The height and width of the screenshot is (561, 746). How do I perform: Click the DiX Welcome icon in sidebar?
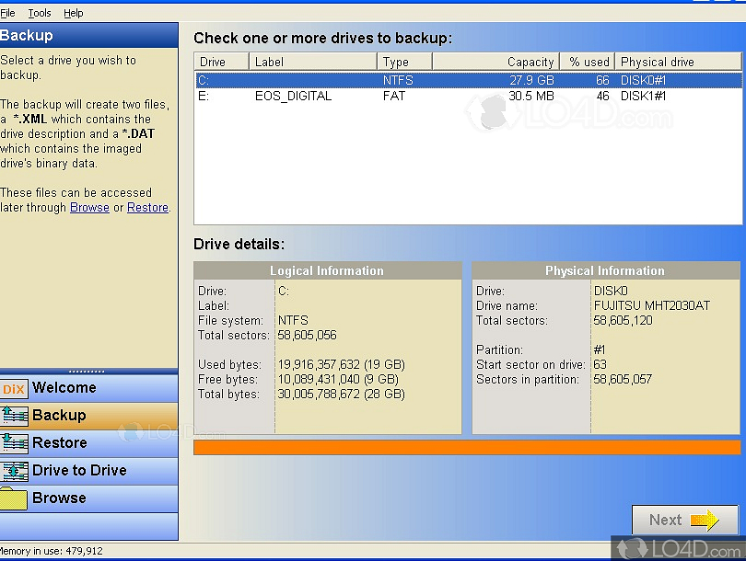[x=13, y=388]
